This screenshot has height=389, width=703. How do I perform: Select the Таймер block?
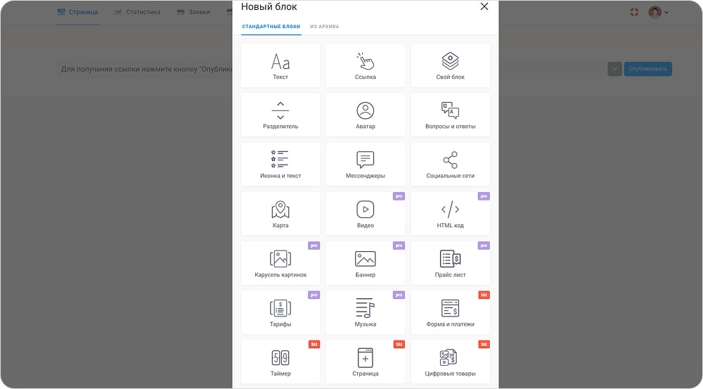(x=280, y=362)
